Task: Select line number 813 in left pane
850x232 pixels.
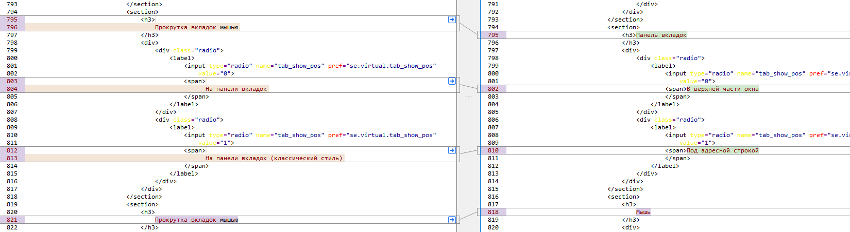Action: click(12, 158)
